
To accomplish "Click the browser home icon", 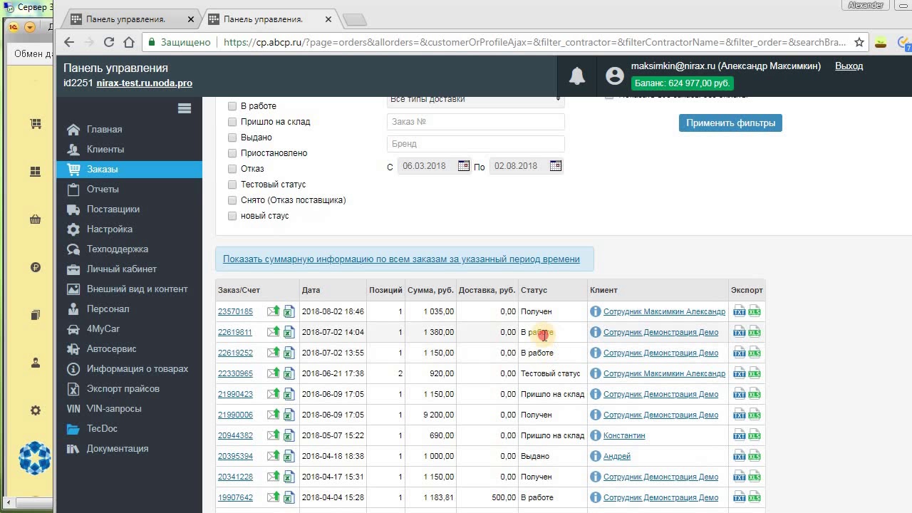I will pyautogui.click(x=129, y=42).
